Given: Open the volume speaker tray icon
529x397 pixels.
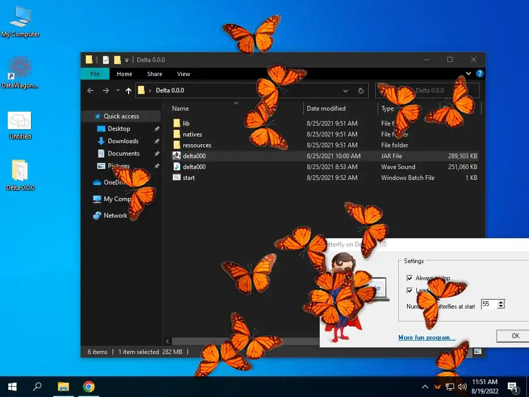Looking at the screenshot, I should pyautogui.click(x=462, y=387).
